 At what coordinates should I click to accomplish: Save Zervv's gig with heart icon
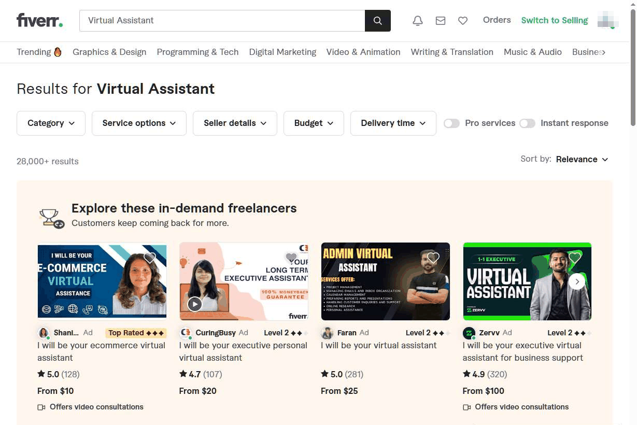tap(575, 258)
